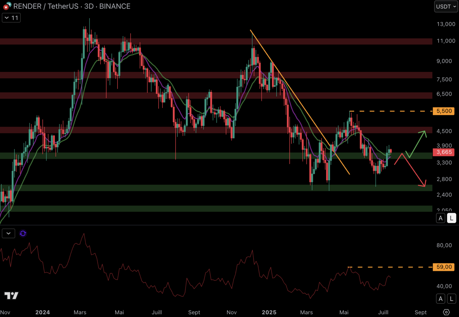Select the green upward arrow drawing
Screen dimensions: 459x317
[x=417, y=144]
